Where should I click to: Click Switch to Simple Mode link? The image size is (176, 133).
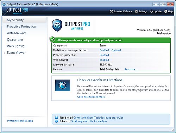coord(20,121)
